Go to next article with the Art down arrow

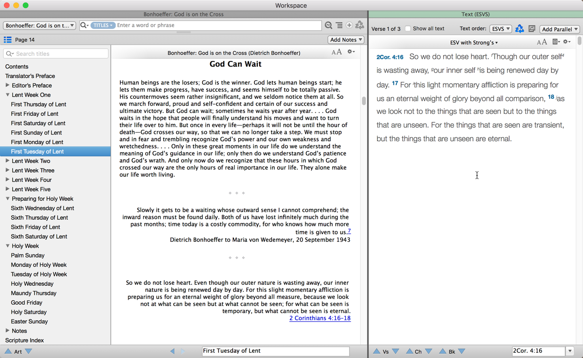(29, 351)
